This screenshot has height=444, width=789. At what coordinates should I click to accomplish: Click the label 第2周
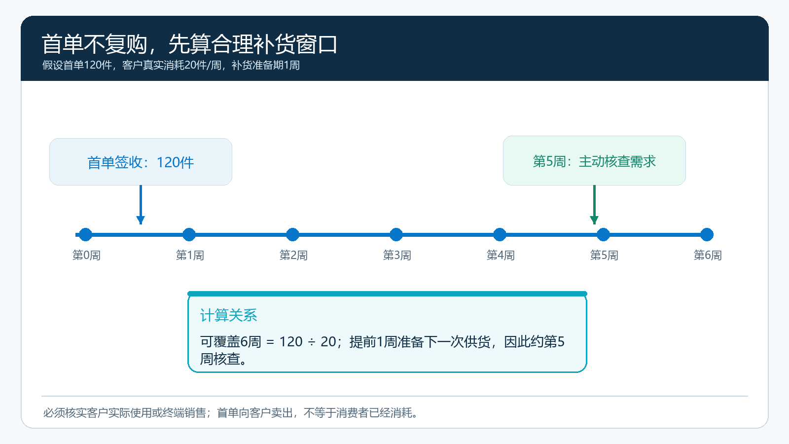click(293, 255)
